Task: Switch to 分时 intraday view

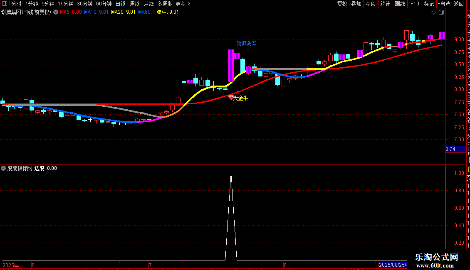Action: [x=17, y=4]
